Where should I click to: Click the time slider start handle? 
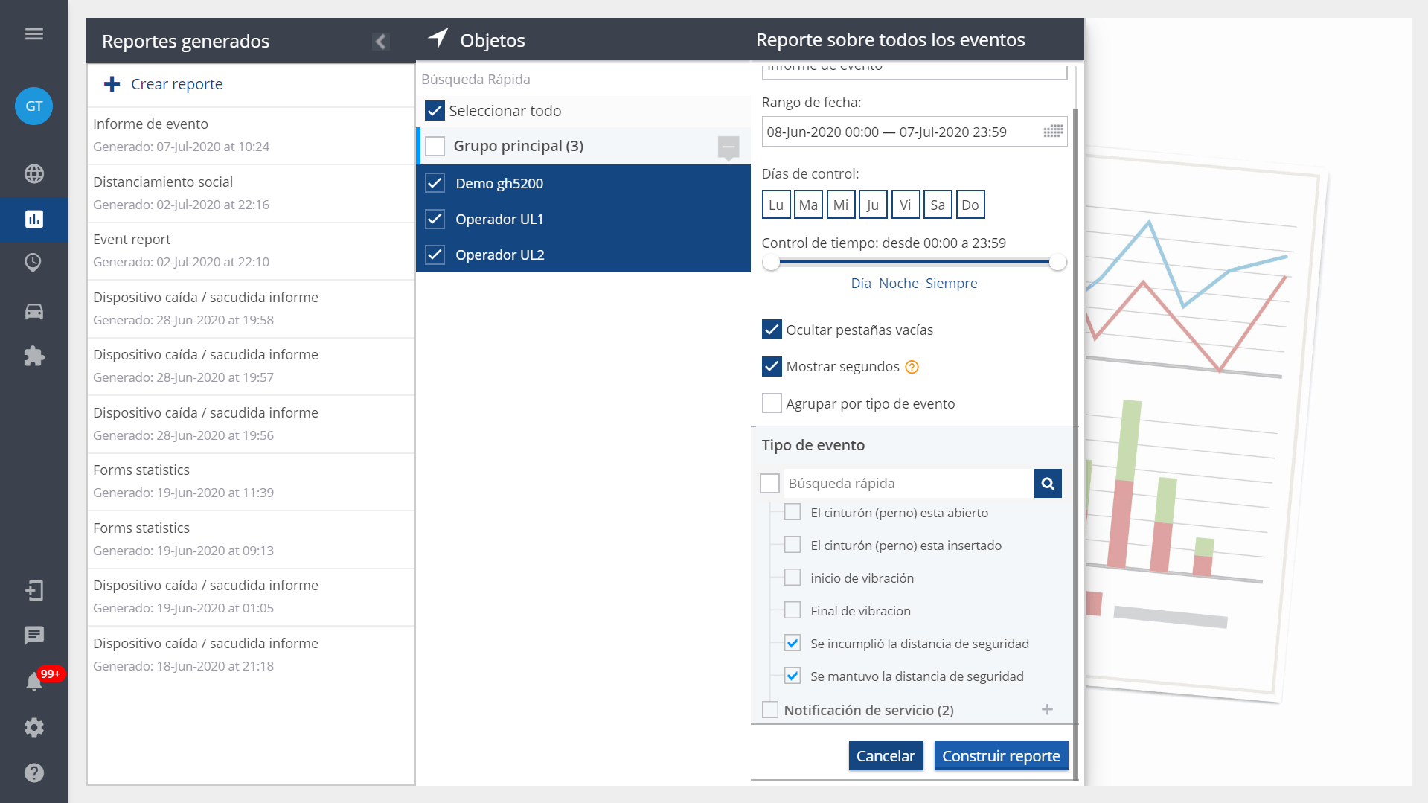point(771,262)
